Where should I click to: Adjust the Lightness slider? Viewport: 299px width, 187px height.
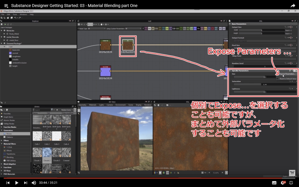[265, 92]
